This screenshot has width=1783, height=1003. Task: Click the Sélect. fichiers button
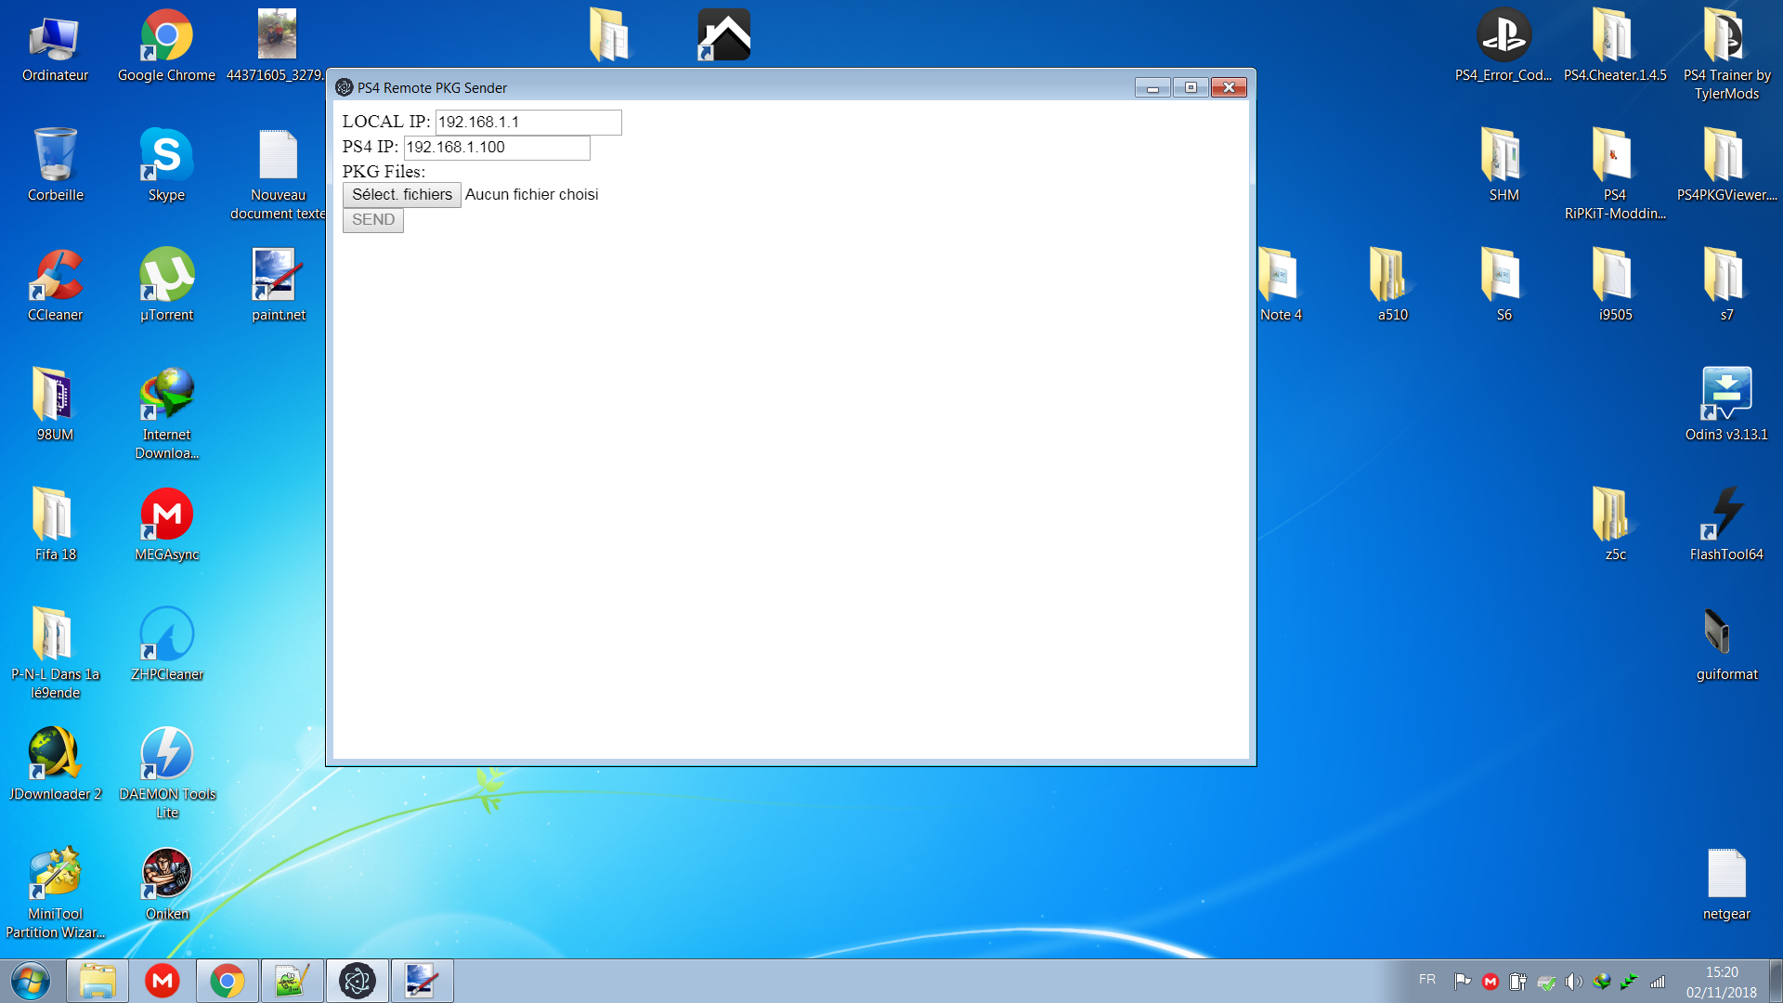click(x=401, y=195)
